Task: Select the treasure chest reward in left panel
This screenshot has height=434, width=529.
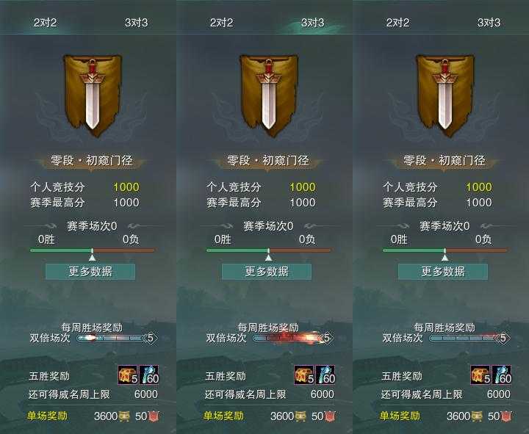Action: point(128,375)
